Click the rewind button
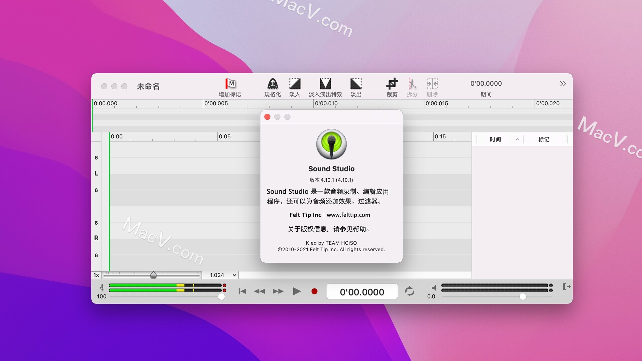Image resolution: width=642 pixels, height=361 pixels. pos(259,291)
